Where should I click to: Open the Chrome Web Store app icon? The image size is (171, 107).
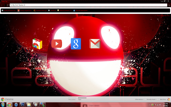tap(37, 44)
